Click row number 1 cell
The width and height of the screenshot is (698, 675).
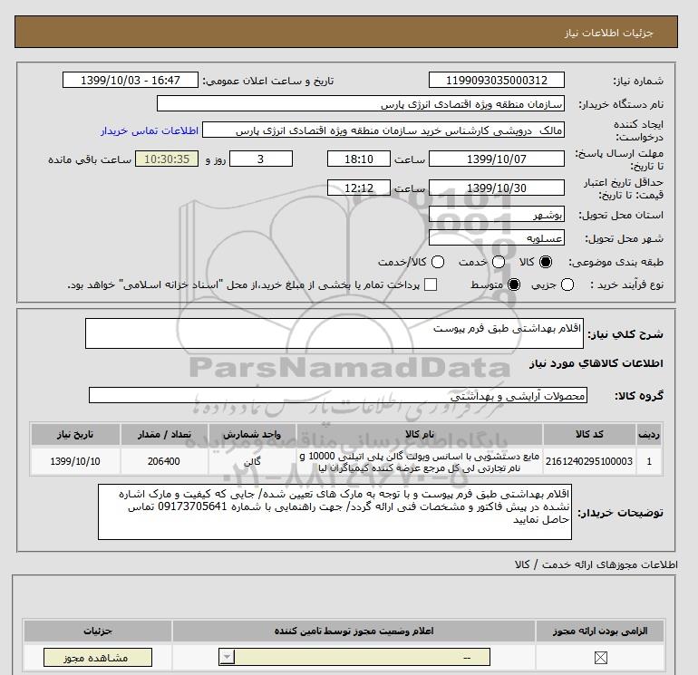[649, 461]
